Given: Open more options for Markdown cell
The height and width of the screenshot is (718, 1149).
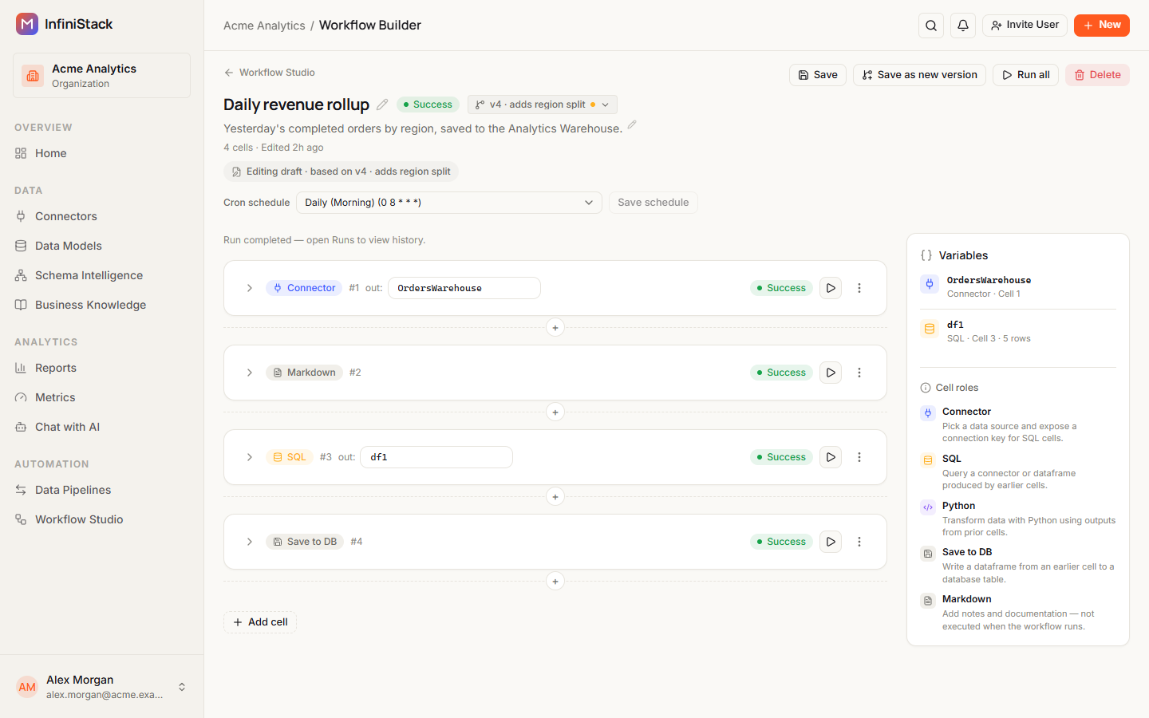Looking at the screenshot, I should (859, 373).
